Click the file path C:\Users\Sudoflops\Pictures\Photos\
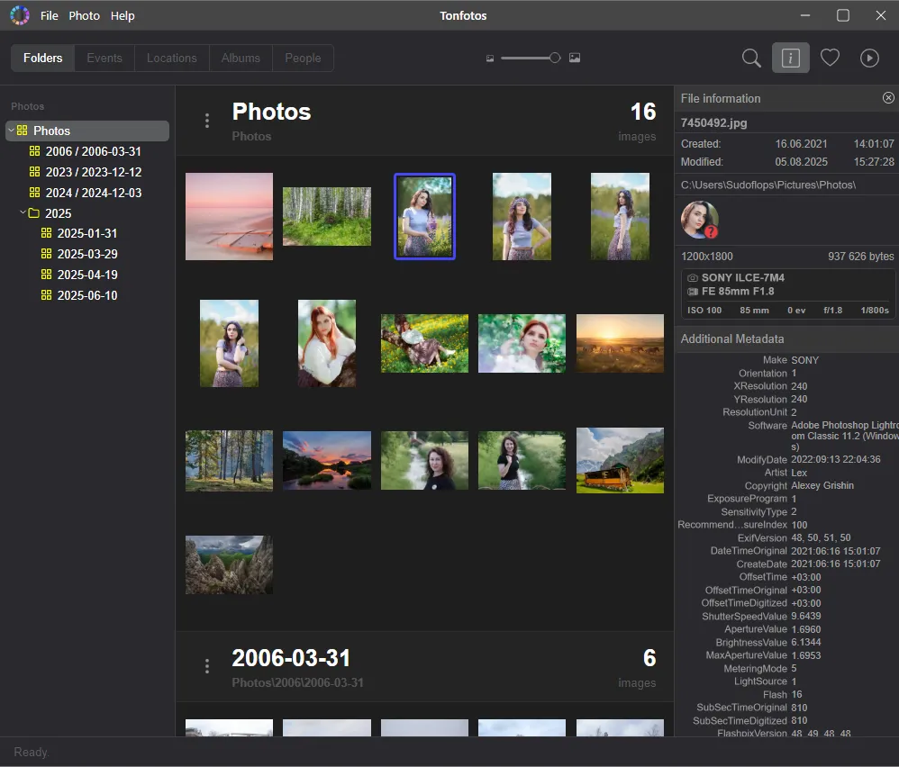This screenshot has height=767, width=899. pyautogui.click(x=767, y=185)
